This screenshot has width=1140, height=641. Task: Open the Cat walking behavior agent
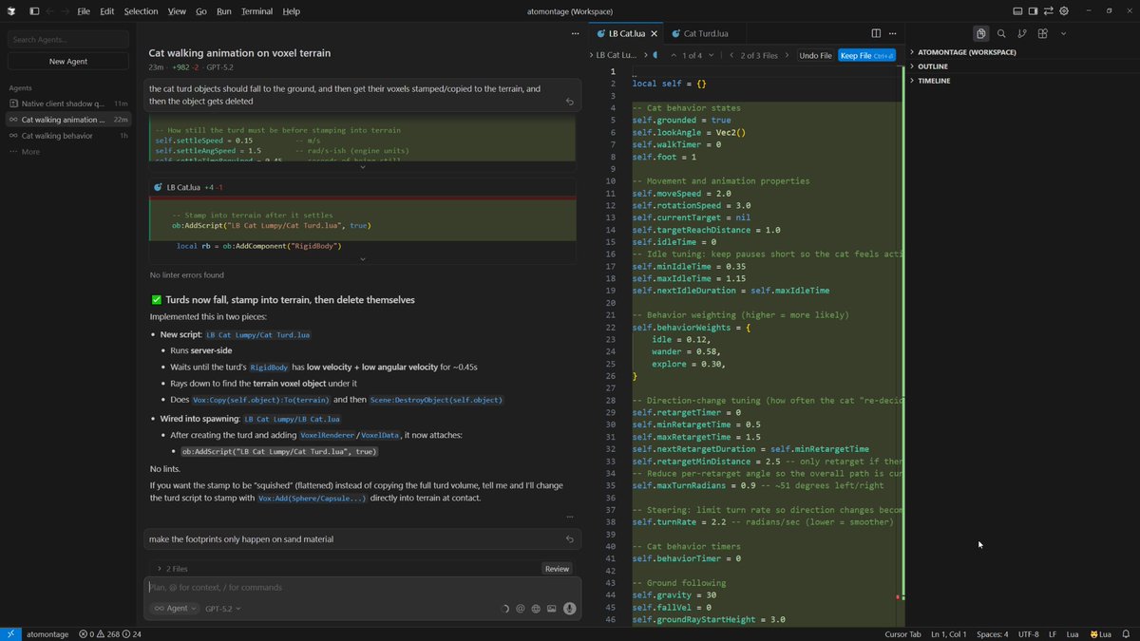coord(68,136)
